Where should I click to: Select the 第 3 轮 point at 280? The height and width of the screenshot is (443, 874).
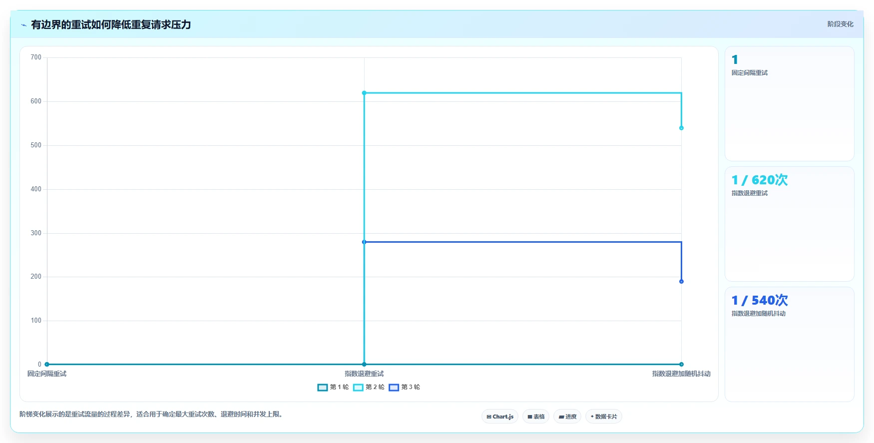click(x=364, y=242)
